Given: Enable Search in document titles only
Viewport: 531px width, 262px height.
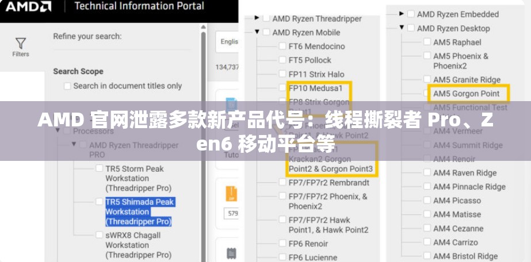Looking at the screenshot, I should 67,86.
